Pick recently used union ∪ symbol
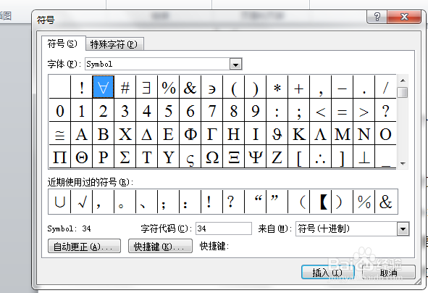This screenshot has height=293, width=428. click(x=60, y=202)
